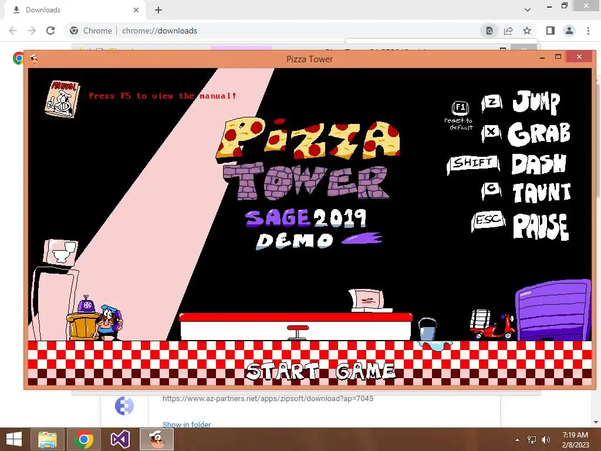Viewport: 601px width, 451px height.
Task: Minimize the Pizza Tower window
Action: (x=542, y=57)
